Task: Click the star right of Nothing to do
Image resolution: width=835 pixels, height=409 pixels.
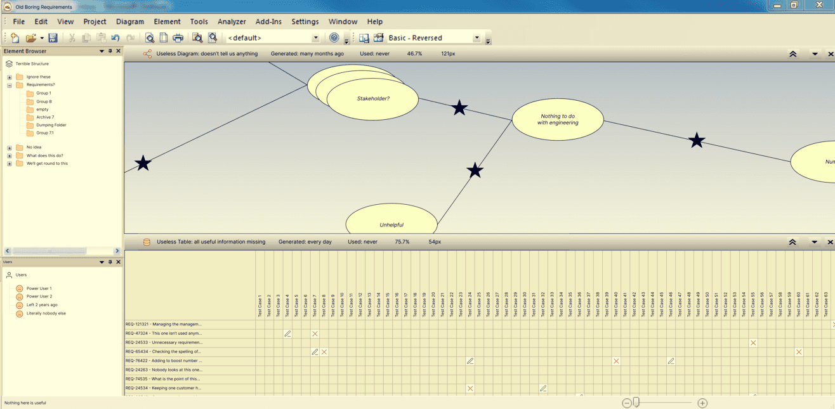Action: pos(697,140)
